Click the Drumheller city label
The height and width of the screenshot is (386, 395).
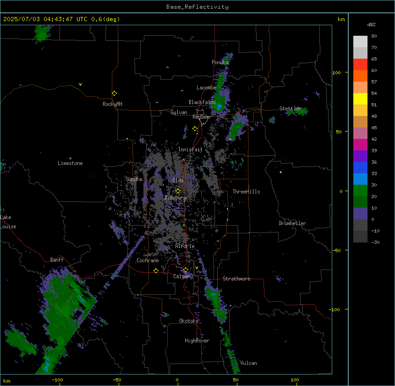pos(292,223)
